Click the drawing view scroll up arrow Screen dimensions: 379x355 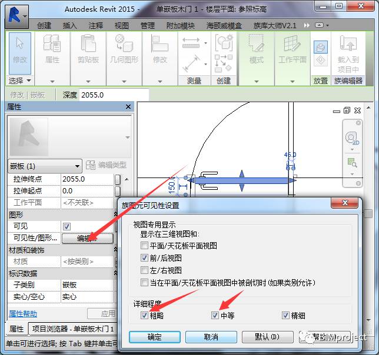pyautogui.click(x=368, y=108)
